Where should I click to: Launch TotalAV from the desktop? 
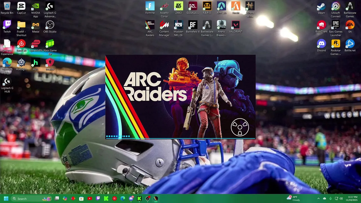coord(50,64)
